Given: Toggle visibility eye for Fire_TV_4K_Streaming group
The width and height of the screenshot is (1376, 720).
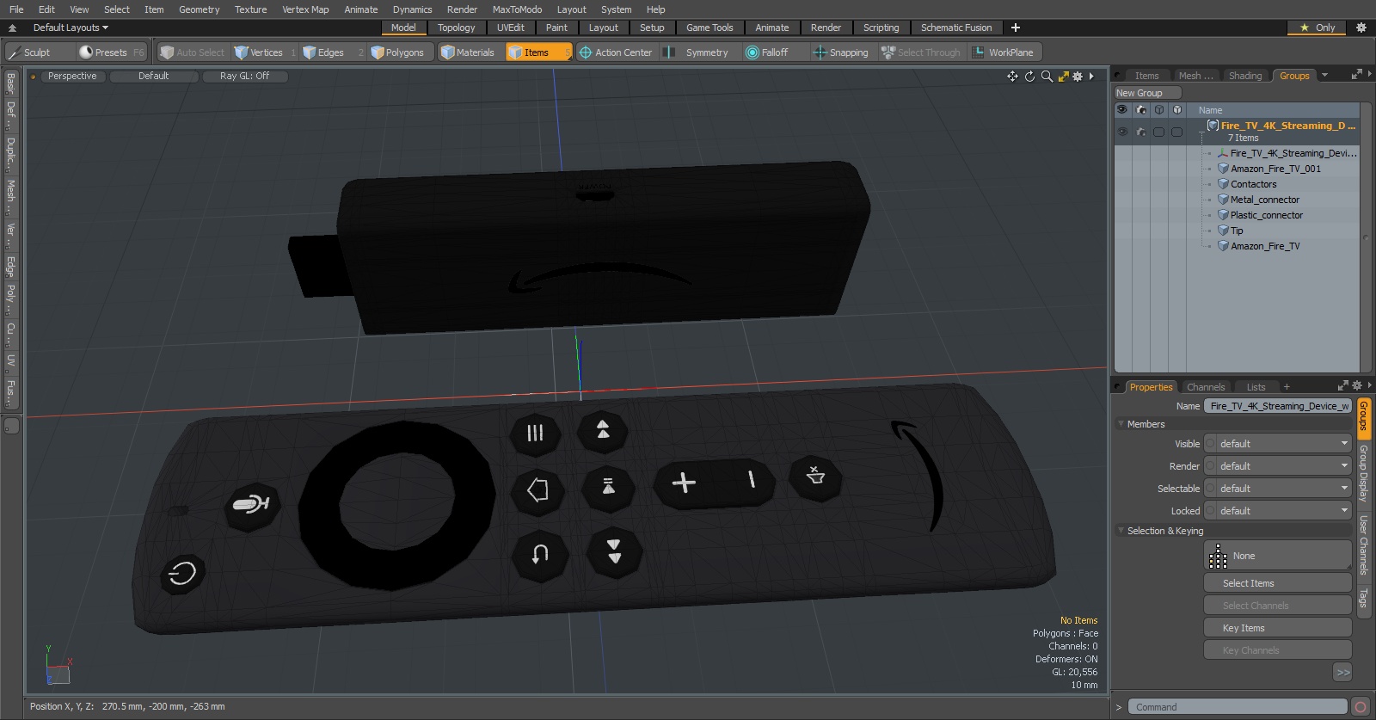Looking at the screenshot, I should (1122, 132).
